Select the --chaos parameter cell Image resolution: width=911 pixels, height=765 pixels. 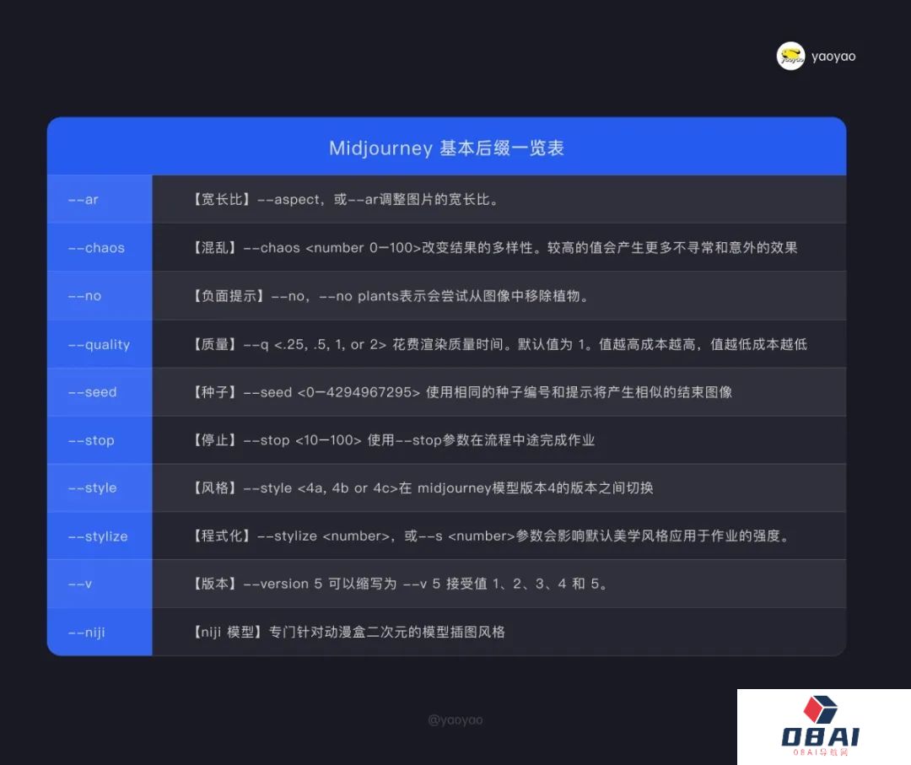point(100,248)
